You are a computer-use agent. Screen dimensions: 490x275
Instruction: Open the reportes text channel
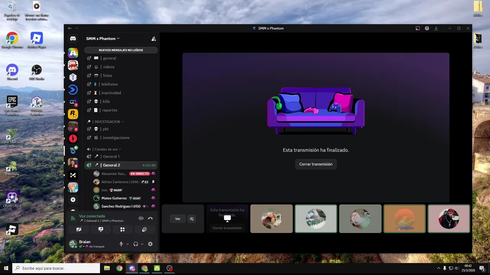pos(121,110)
